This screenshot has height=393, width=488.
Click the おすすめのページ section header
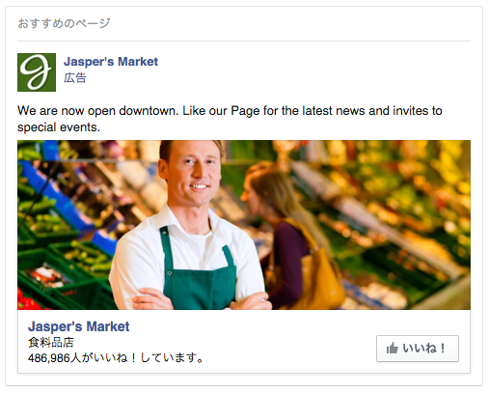pos(64,23)
